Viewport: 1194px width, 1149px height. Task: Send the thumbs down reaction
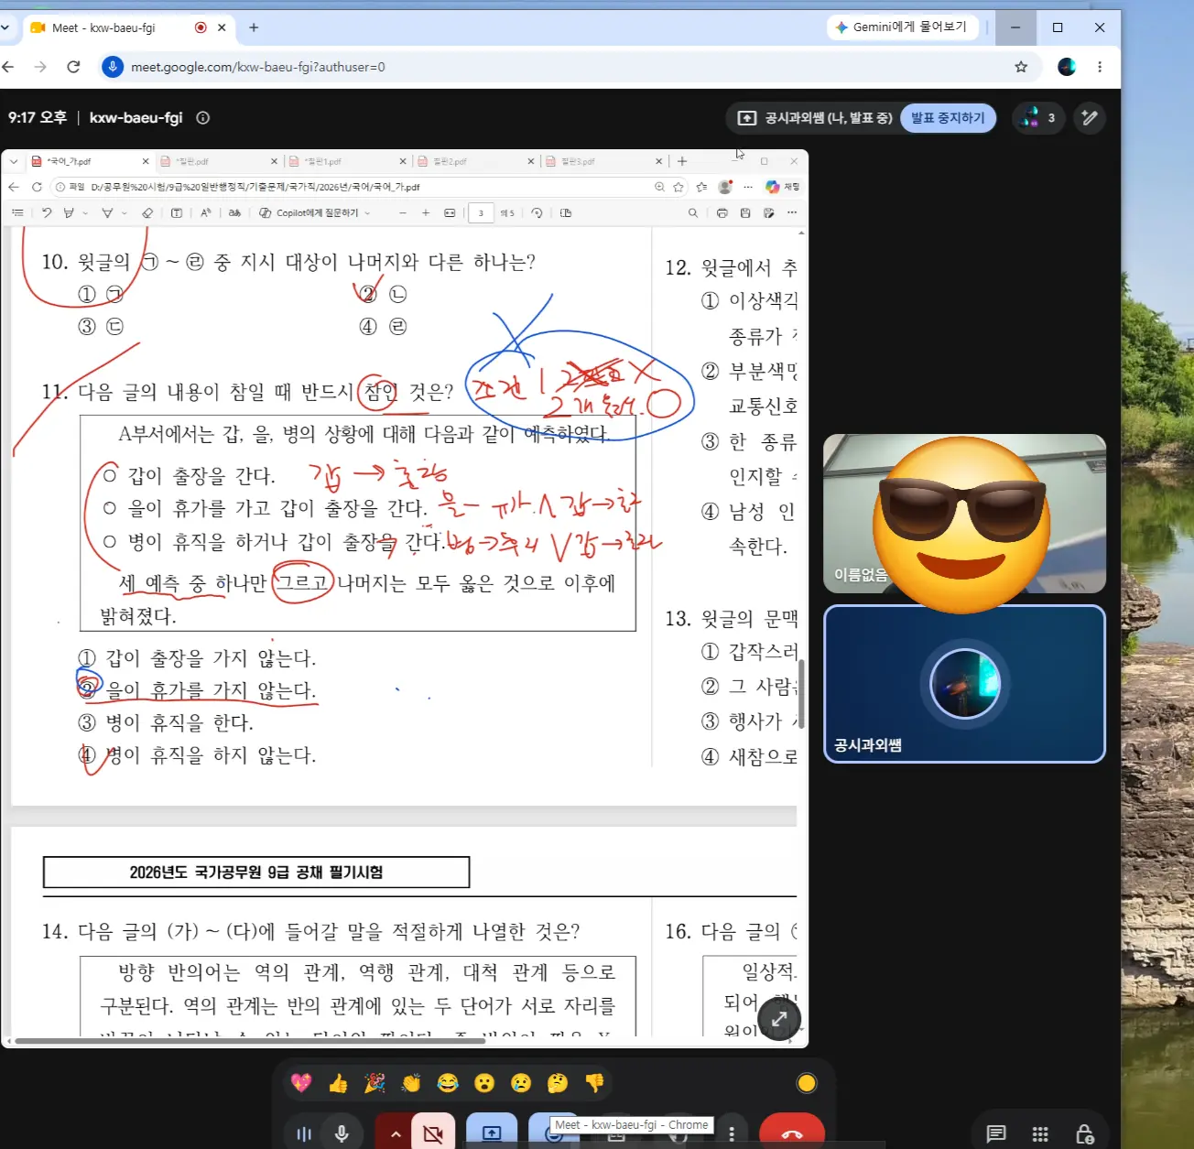click(594, 1083)
